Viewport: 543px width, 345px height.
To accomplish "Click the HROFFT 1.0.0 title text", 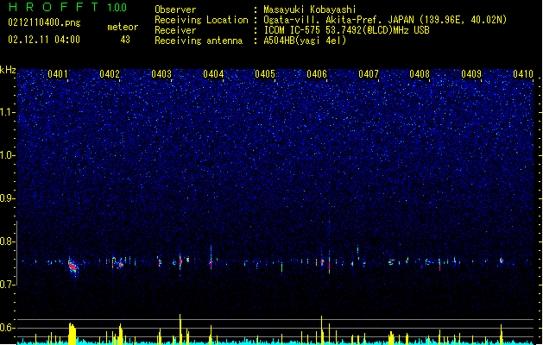I will 68,7.
